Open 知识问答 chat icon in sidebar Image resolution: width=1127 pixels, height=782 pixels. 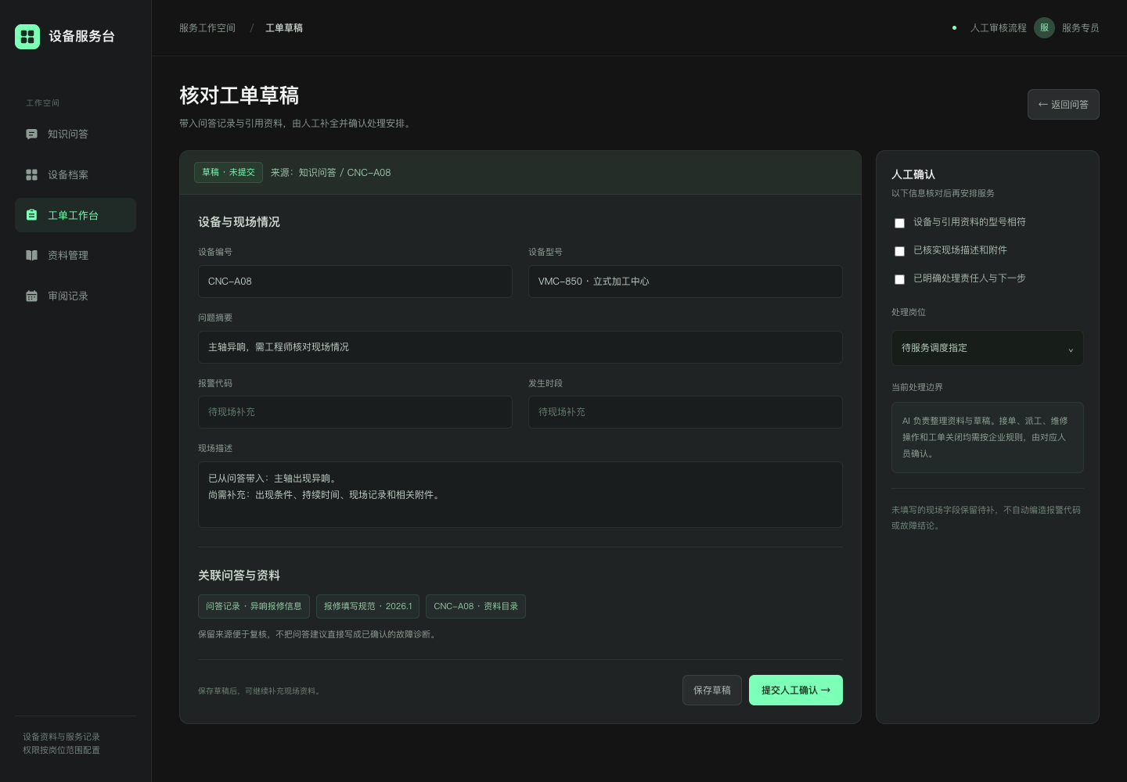(31, 135)
